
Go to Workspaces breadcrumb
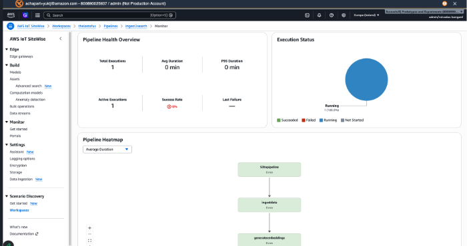coord(61,26)
